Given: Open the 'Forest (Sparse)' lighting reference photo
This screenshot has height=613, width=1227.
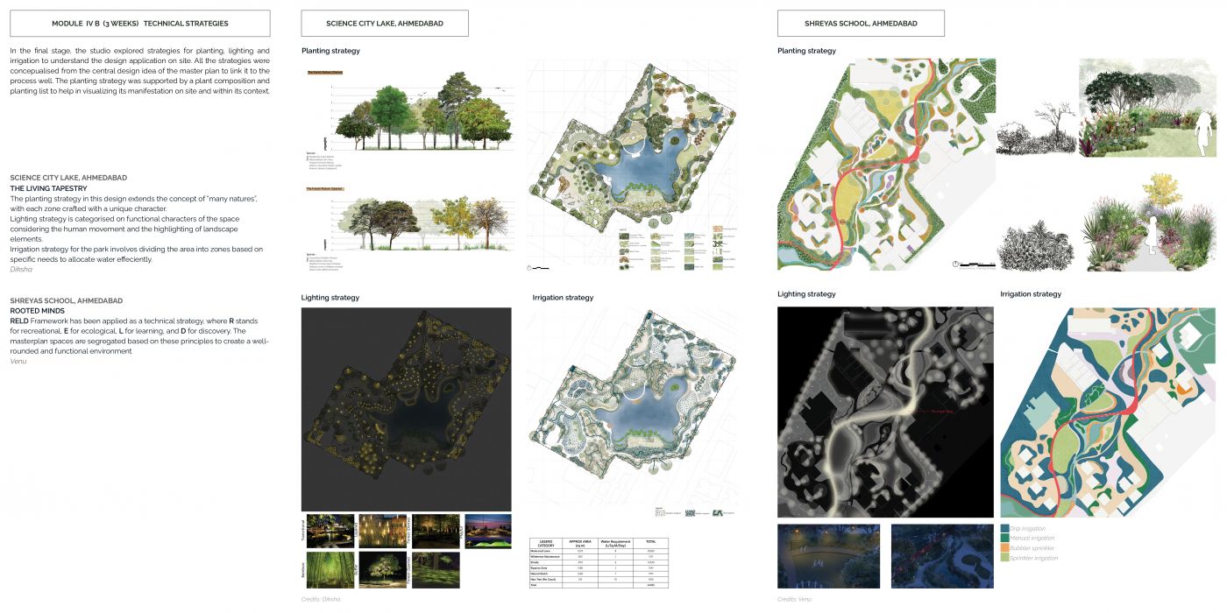Looking at the screenshot, I should pos(436,569).
